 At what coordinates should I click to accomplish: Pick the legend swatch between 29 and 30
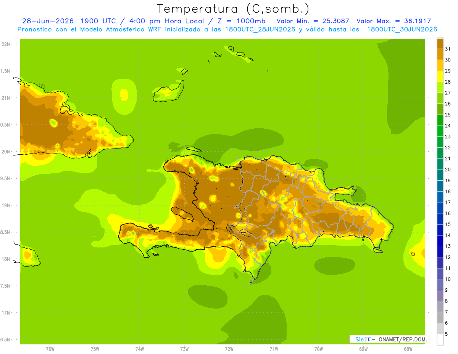[440, 65]
